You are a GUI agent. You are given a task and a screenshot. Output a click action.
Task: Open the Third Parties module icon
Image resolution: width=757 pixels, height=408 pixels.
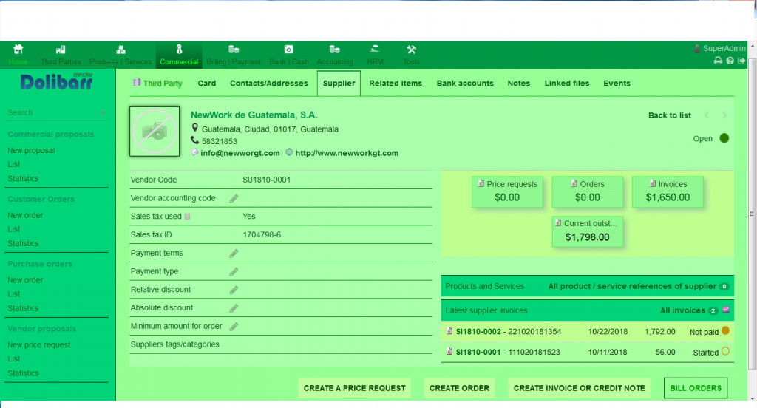61,50
